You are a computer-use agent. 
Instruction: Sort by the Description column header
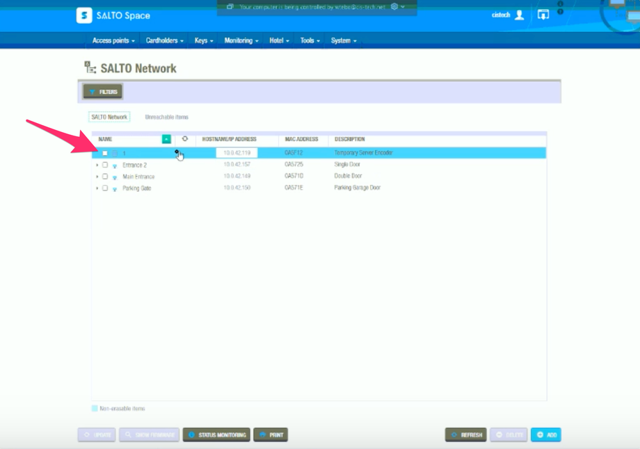pos(349,139)
